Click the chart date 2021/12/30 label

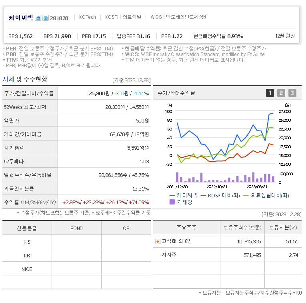177,187
